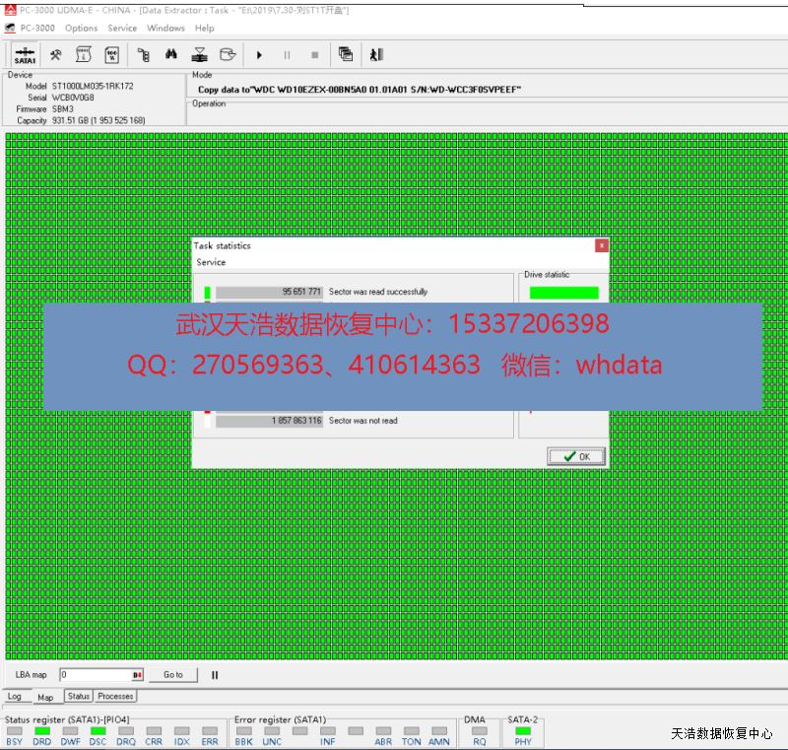The width and height of the screenshot is (788, 750).
Task: Open the Processes tab
Action: [115, 697]
